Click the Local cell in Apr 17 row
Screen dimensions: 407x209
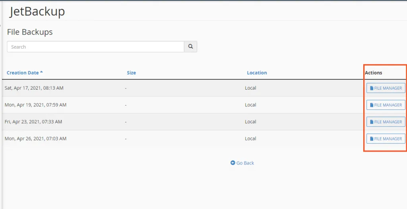(x=250, y=88)
